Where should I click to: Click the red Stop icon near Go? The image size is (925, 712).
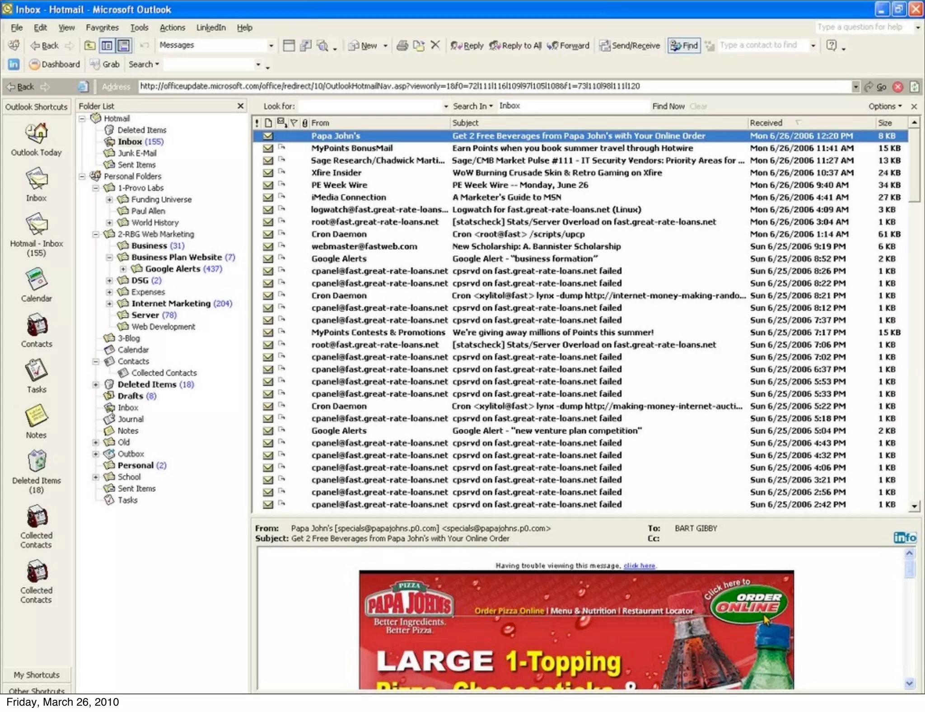tap(898, 87)
